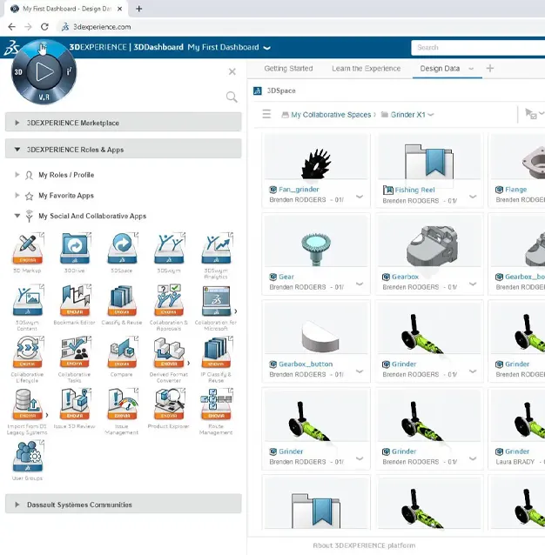Open Issue Management app
Screen dimensions: 545x555
coord(122,405)
